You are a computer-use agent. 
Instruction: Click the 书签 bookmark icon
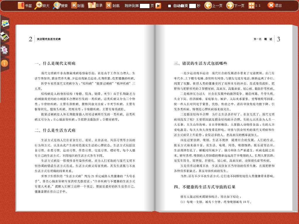tap(21, 6)
